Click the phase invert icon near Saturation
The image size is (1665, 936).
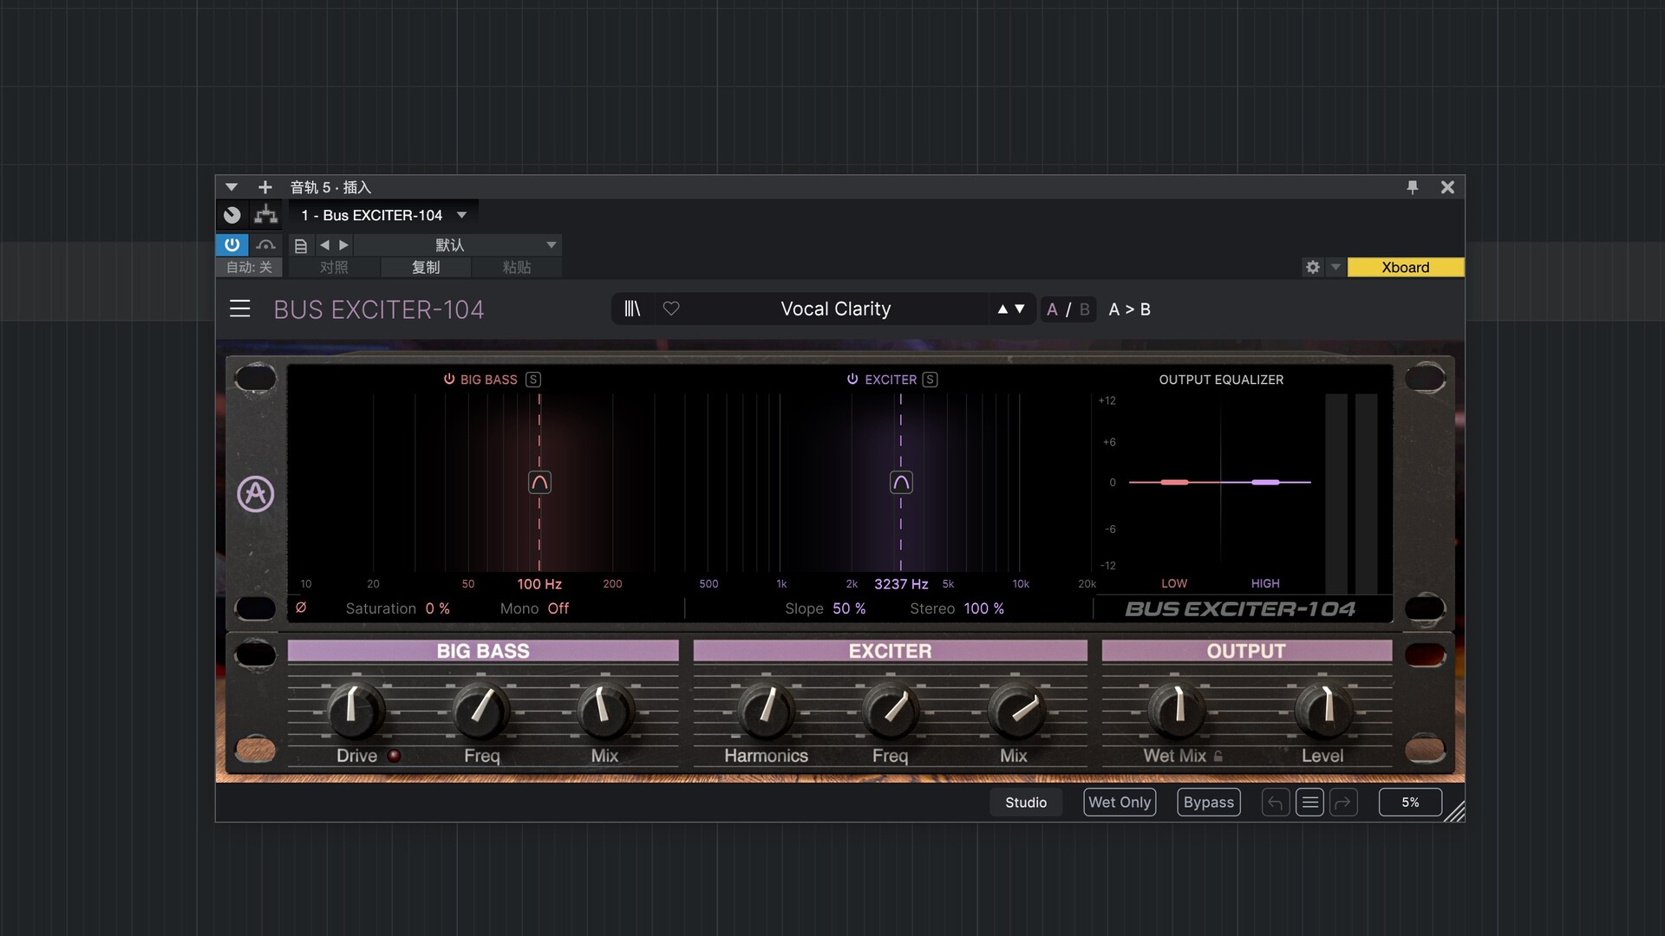pyautogui.click(x=301, y=608)
